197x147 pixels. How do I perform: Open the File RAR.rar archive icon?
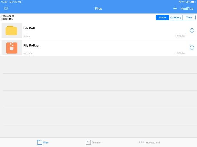[12, 48]
